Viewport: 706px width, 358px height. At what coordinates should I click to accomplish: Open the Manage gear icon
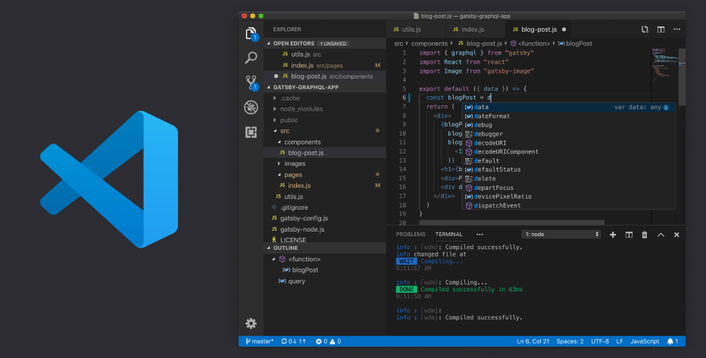coord(251,323)
